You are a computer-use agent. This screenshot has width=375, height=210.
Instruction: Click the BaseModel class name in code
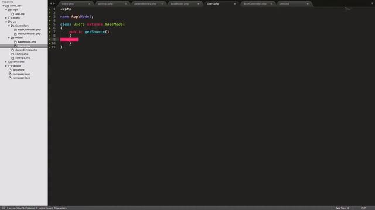click(x=115, y=24)
